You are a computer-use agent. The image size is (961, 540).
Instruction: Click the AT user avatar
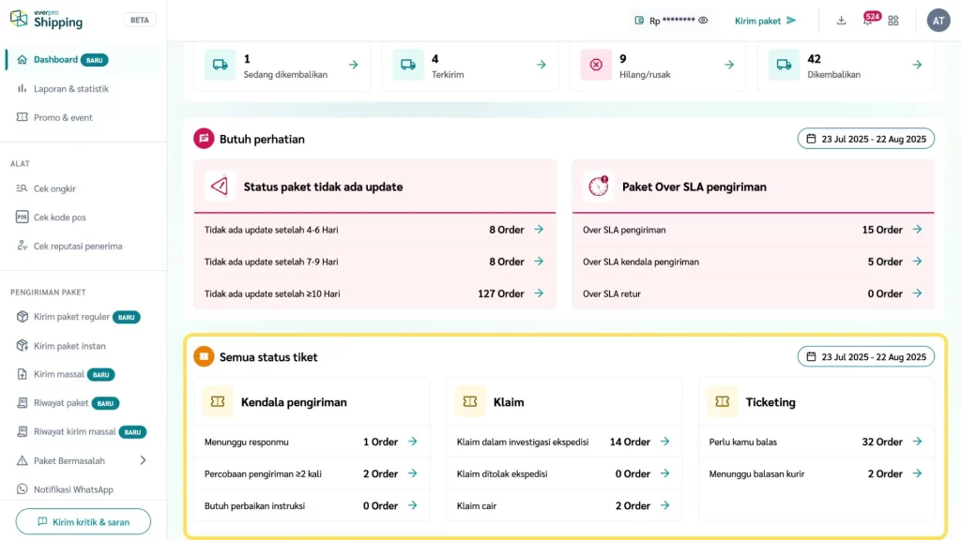(938, 21)
